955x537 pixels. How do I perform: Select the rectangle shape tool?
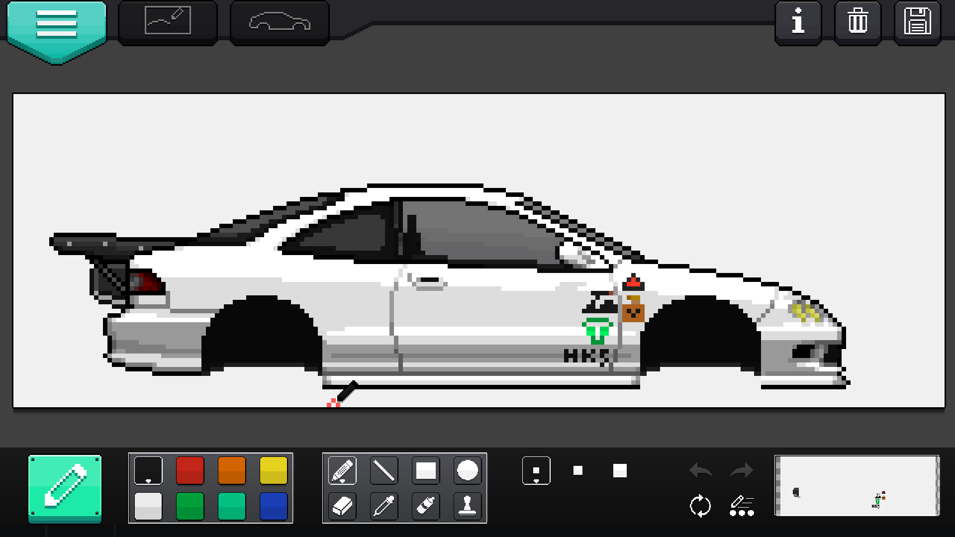[x=426, y=470]
